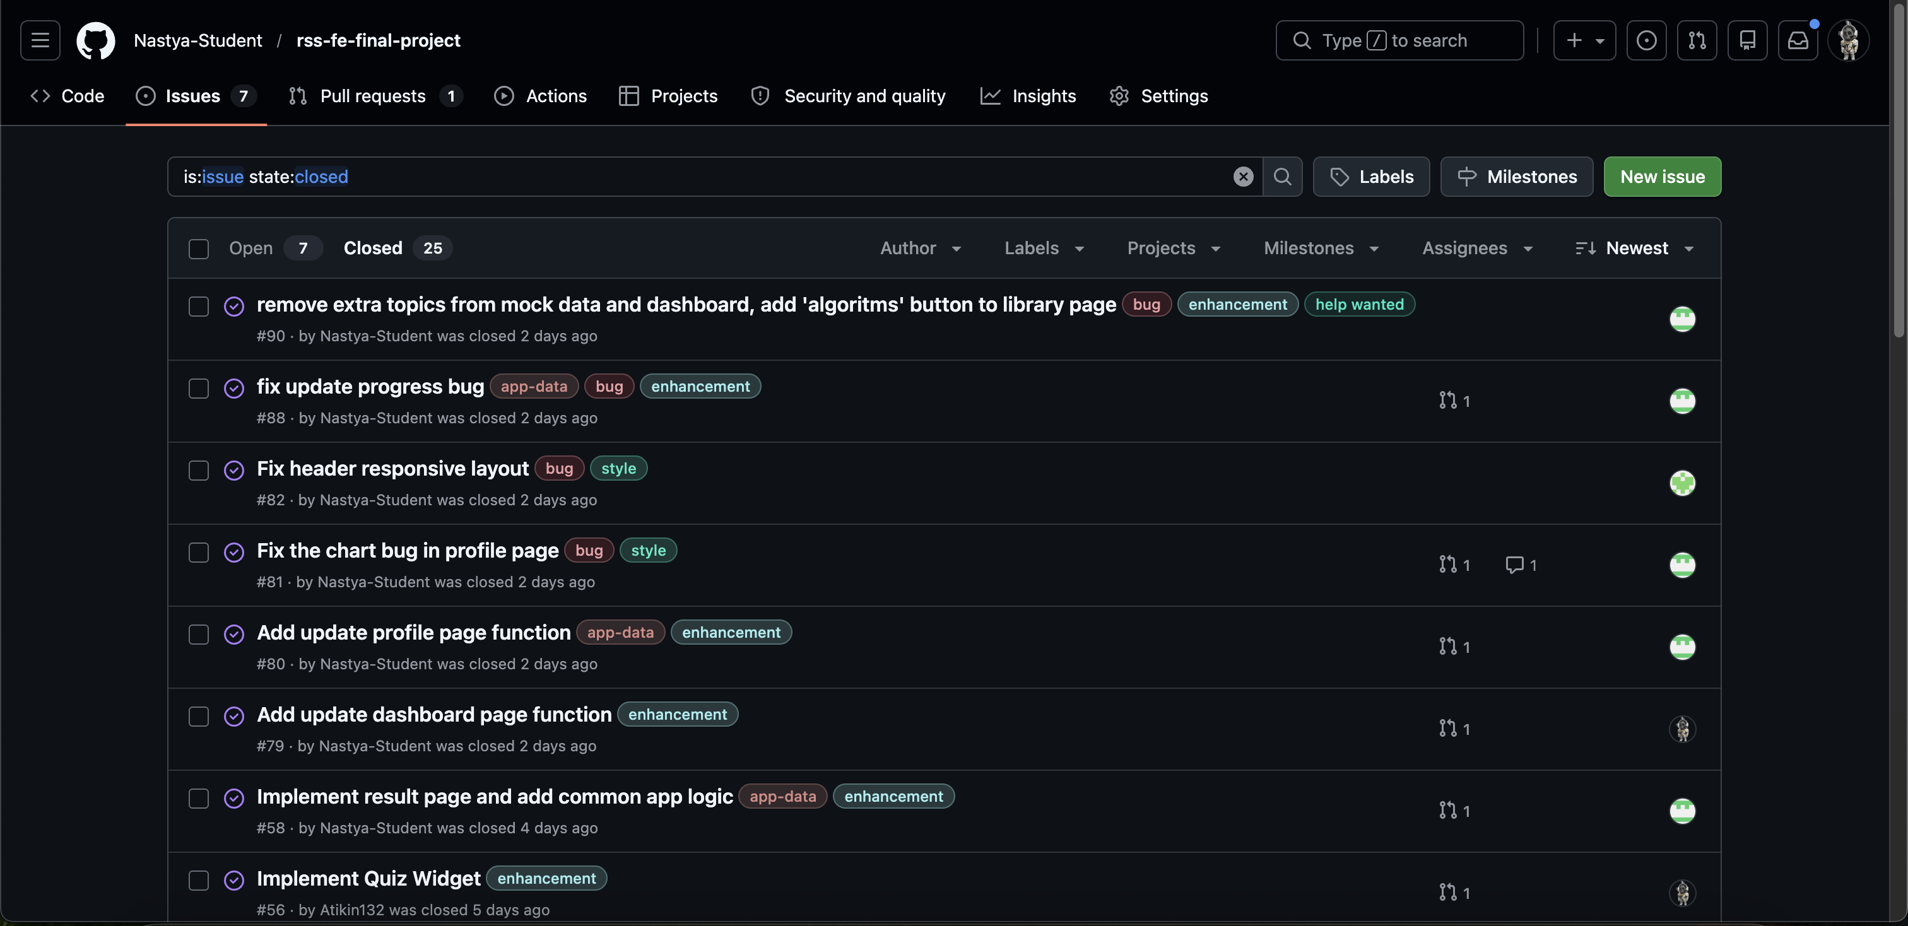Clear the search query using the x icon
Image resolution: width=1908 pixels, height=926 pixels.
[1243, 176]
